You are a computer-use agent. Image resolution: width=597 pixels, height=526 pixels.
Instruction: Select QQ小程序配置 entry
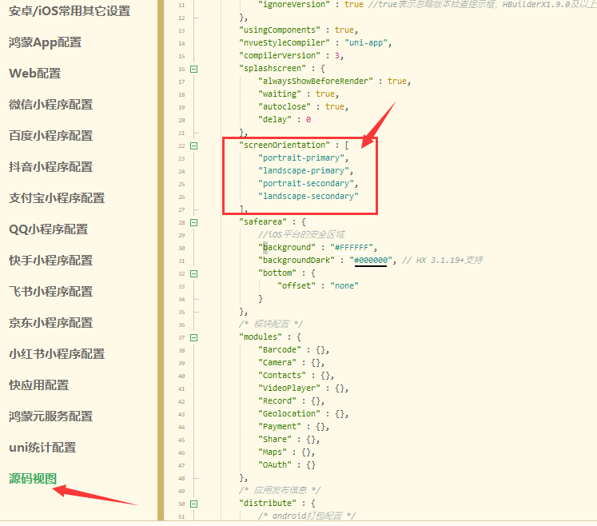point(48,229)
